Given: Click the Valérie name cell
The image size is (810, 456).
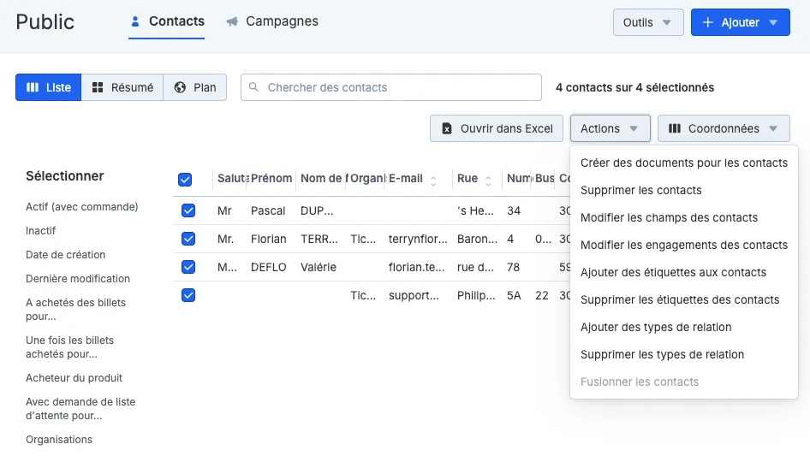Looking at the screenshot, I should pos(319,267).
